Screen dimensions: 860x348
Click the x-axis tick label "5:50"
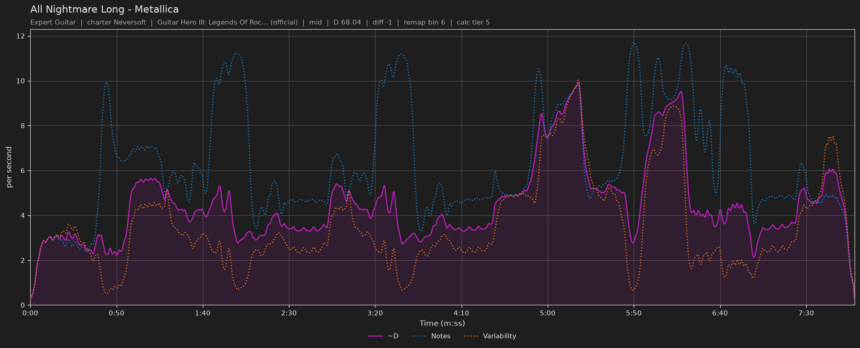pyautogui.click(x=634, y=313)
